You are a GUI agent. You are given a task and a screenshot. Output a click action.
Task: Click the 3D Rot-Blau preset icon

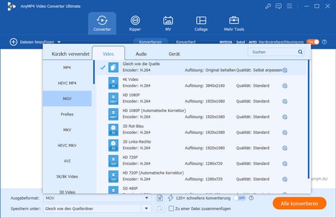click(x=113, y=129)
